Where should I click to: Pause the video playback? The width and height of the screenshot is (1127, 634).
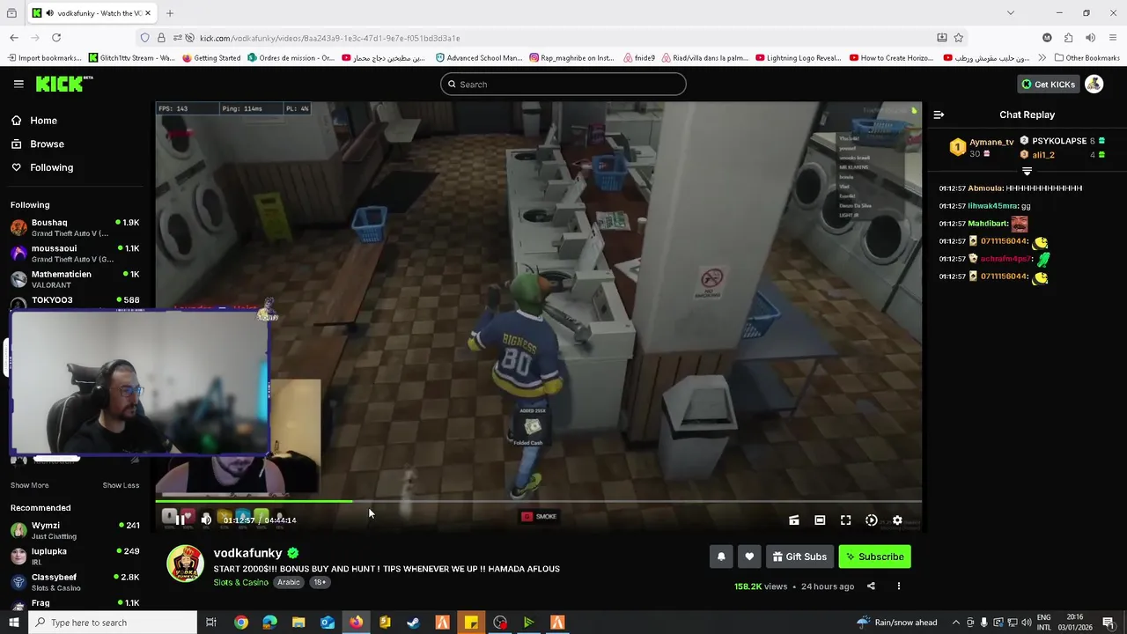pyautogui.click(x=180, y=520)
